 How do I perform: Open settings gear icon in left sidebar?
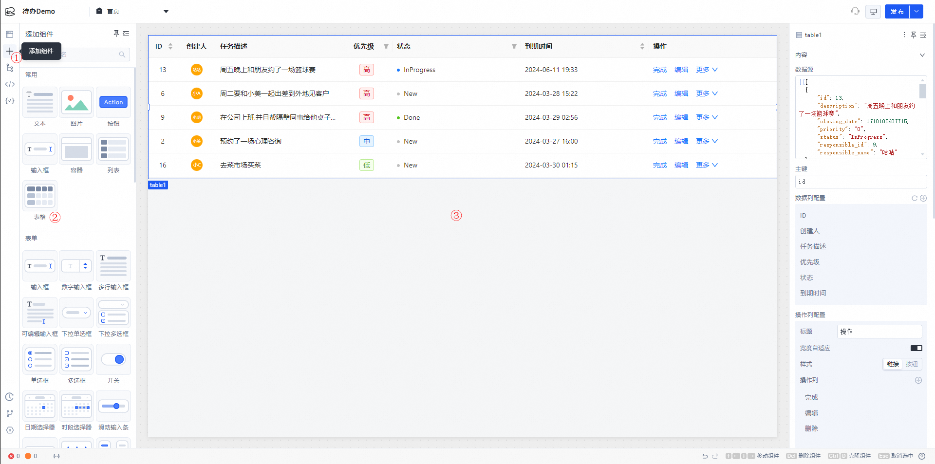coord(9,430)
